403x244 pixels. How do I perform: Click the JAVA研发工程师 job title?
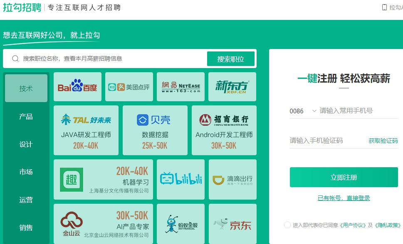(86, 135)
